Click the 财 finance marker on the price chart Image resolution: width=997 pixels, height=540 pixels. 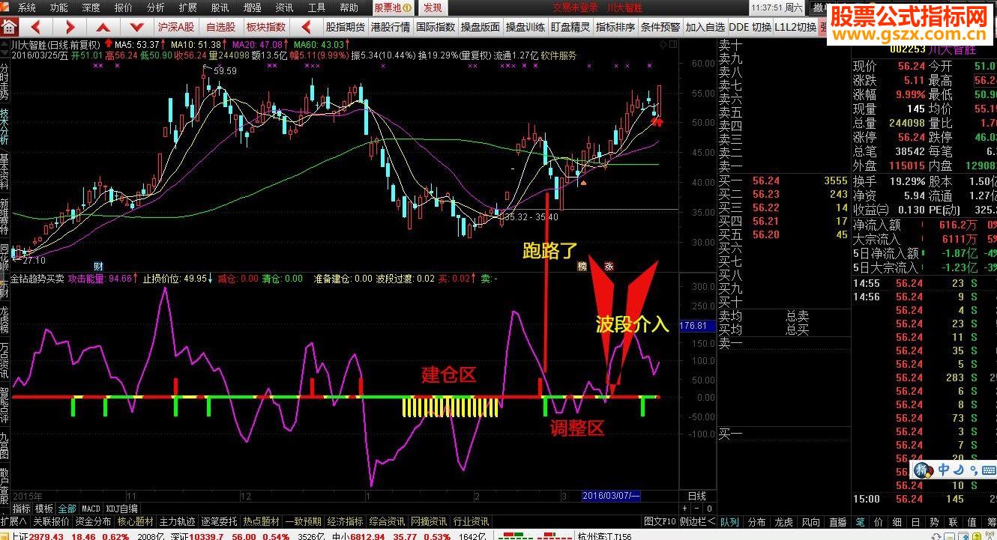98,266
